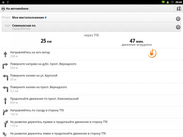Edit the 'Мое местоположение' origin field
The height and width of the screenshot is (137, 183).
tap(91, 18)
